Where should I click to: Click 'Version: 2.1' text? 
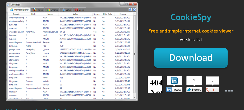point(191,39)
